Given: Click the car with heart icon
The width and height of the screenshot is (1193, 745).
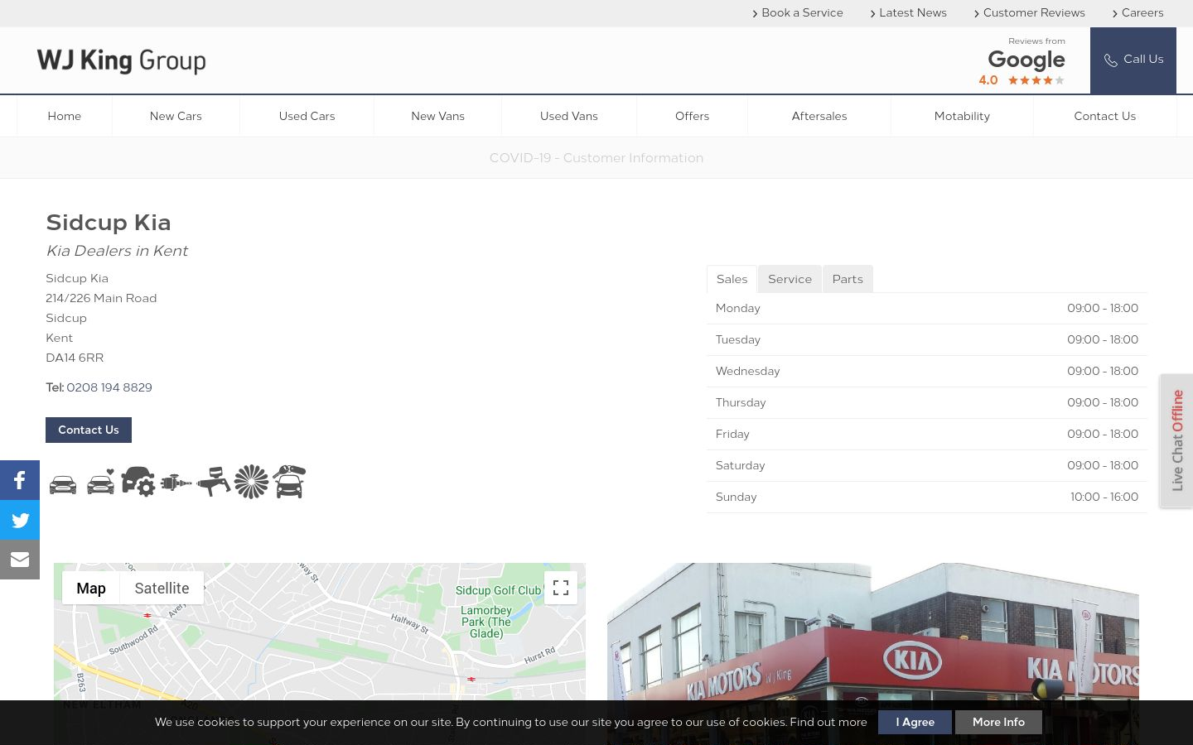Looking at the screenshot, I should [x=101, y=483].
